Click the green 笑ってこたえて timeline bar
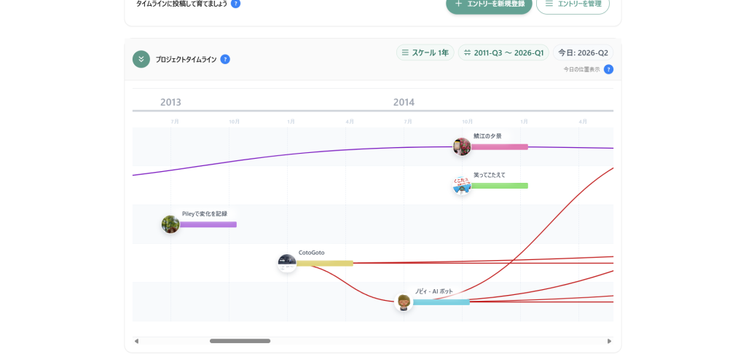 [500, 186]
